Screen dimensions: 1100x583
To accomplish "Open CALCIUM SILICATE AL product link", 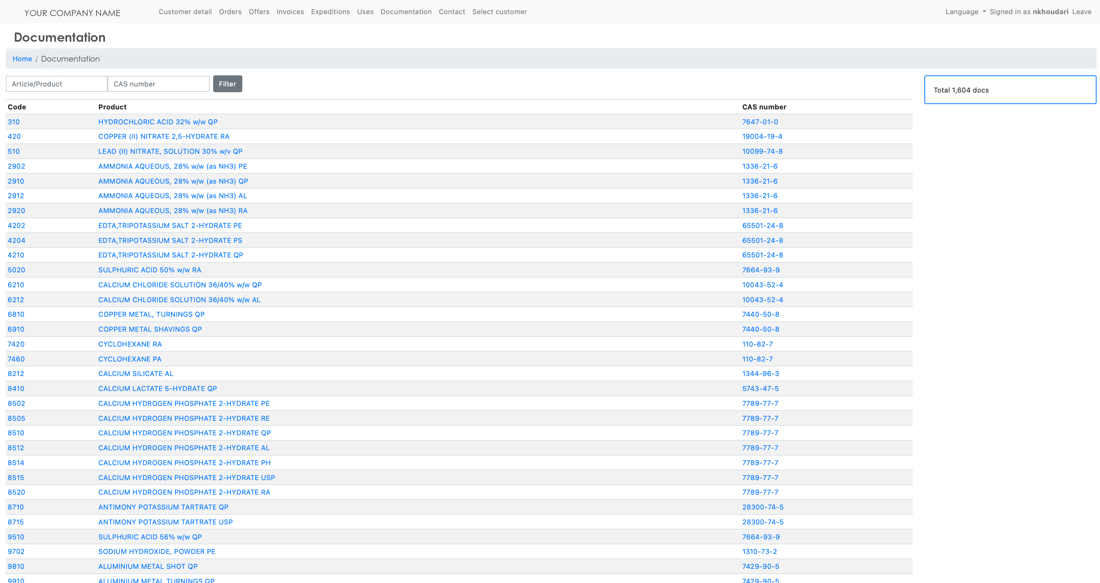I will pyautogui.click(x=135, y=374).
